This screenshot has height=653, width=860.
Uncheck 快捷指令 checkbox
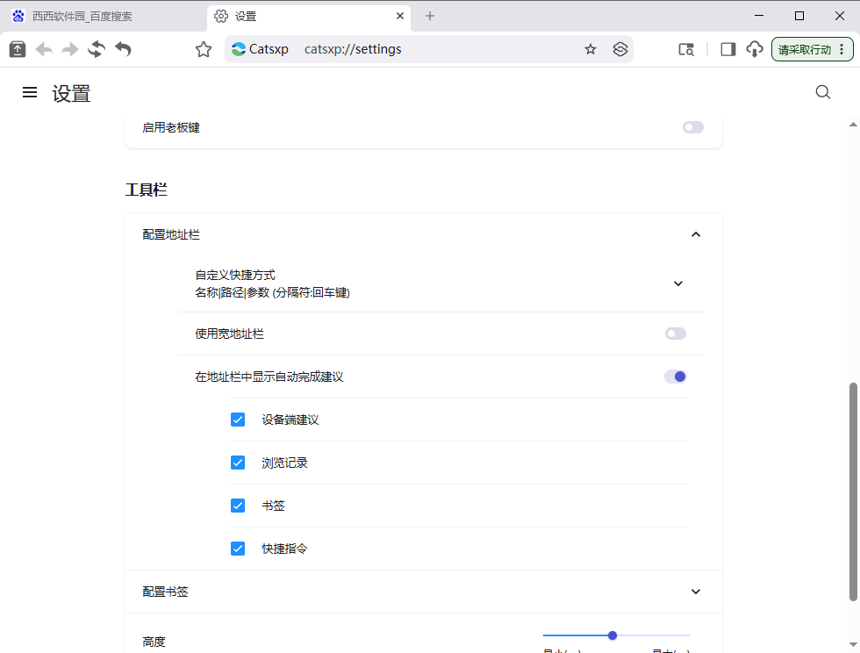point(238,549)
